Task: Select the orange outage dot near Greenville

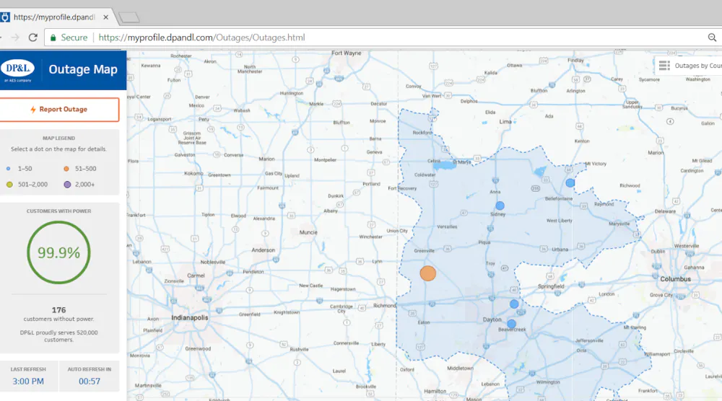Action: click(x=427, y=273)
